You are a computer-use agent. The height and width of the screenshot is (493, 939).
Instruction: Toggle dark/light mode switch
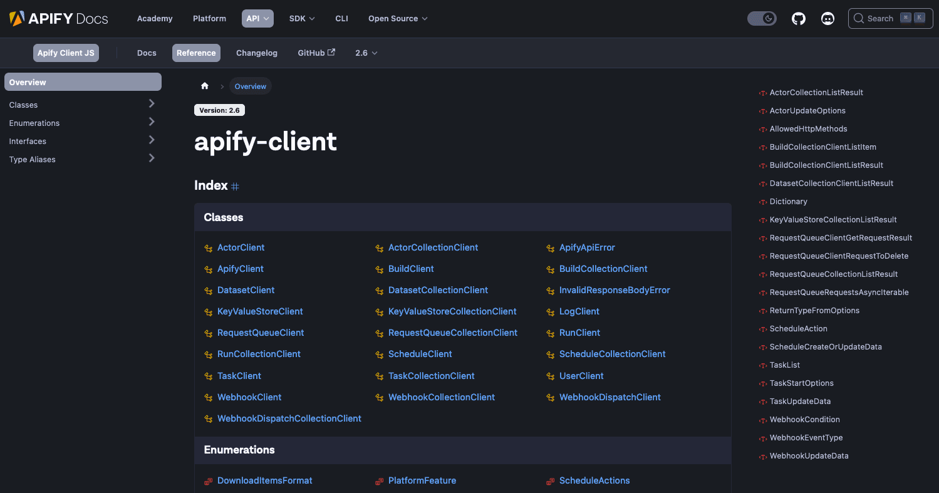[762, 19]
